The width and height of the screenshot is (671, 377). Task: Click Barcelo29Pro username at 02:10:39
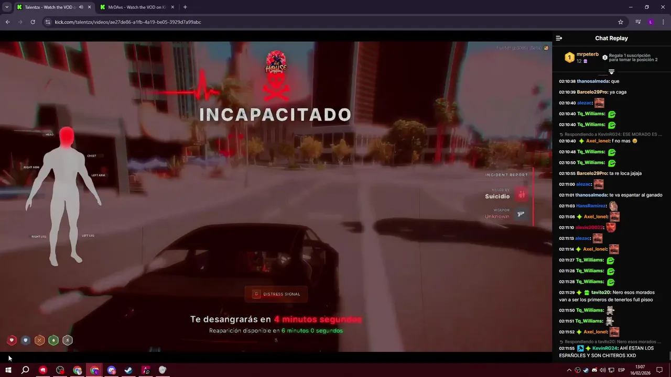592,92
